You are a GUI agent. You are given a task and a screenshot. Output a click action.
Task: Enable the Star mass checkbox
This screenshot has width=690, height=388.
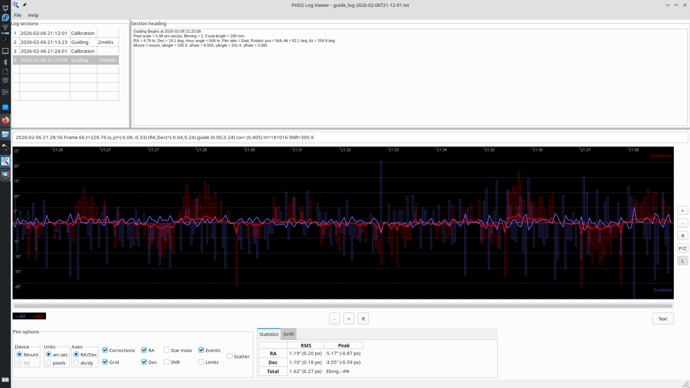[x=166, y=350]
